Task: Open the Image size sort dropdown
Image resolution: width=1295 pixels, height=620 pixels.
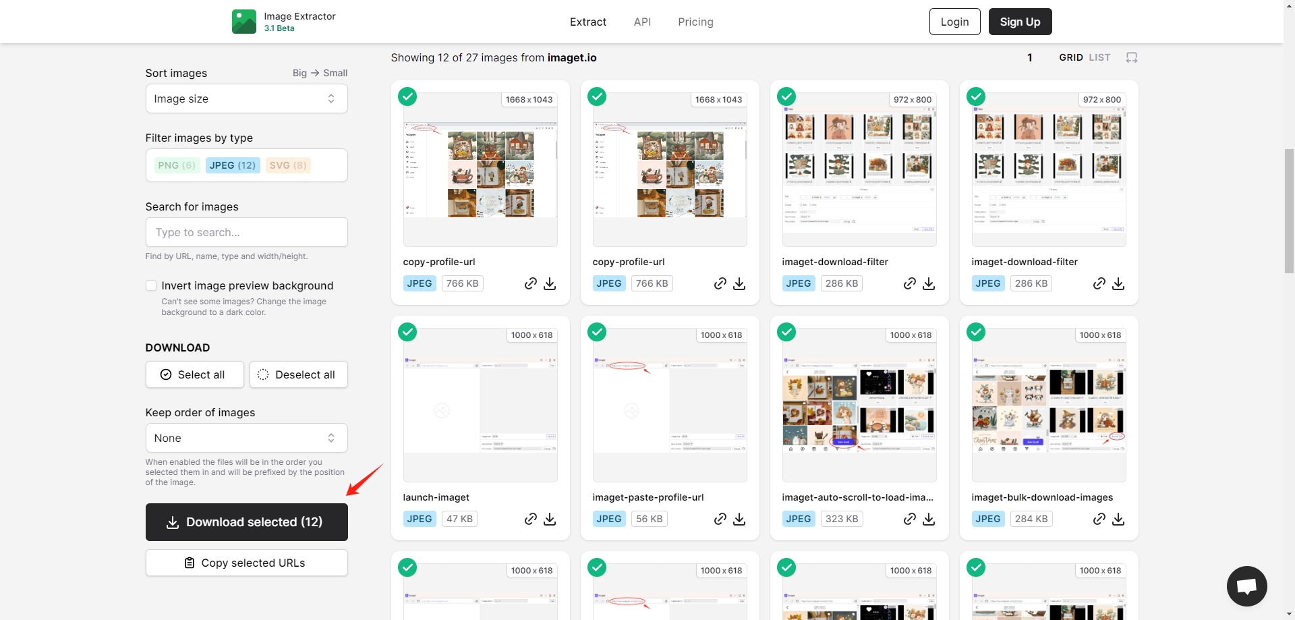Action: pos(246,98)
